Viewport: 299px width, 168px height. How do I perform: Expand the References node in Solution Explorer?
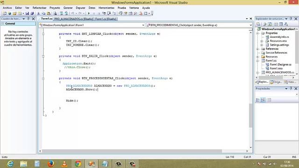click(x=257, y=49)
